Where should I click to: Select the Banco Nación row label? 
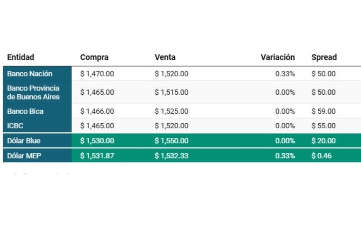point(30,74)
